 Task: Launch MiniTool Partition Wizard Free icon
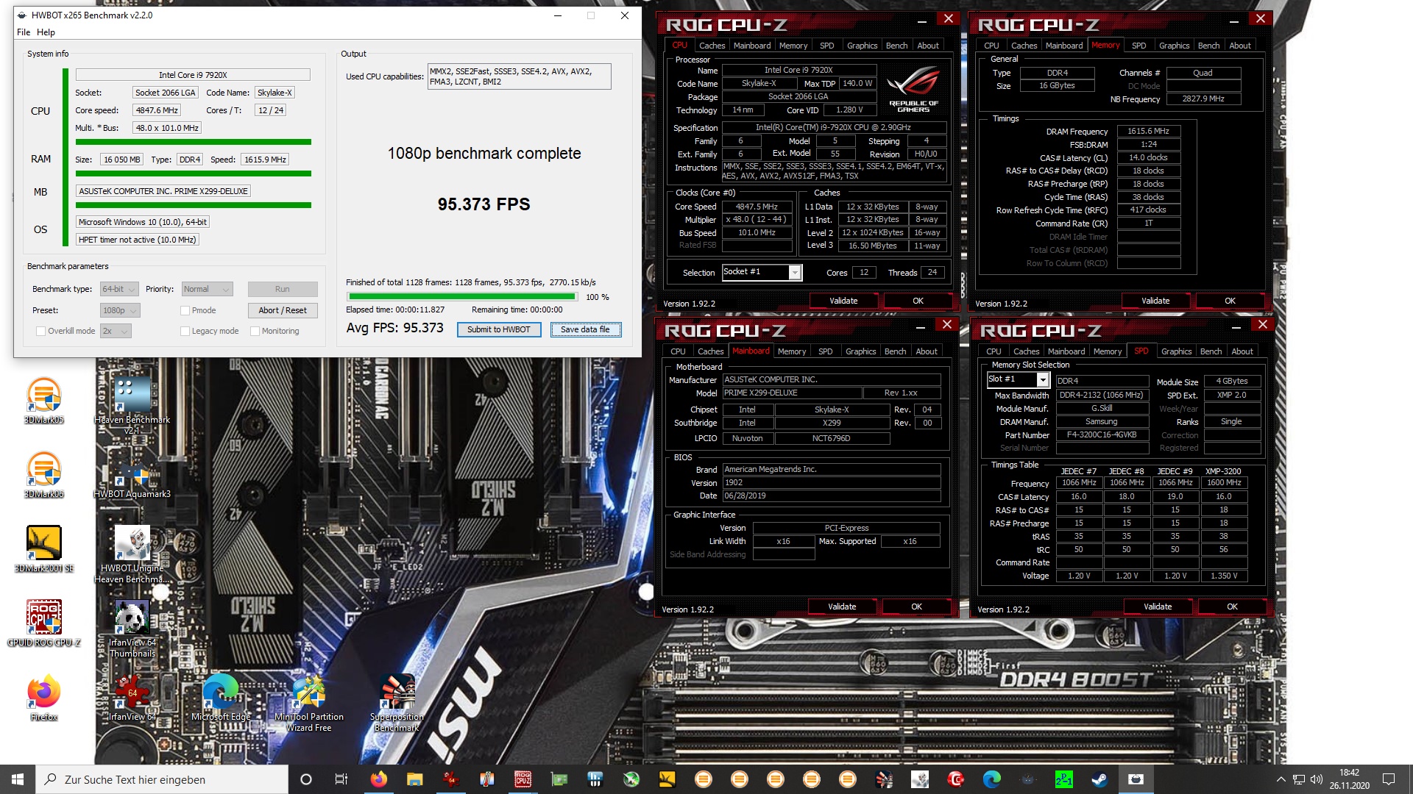click(x=309, y=703)
